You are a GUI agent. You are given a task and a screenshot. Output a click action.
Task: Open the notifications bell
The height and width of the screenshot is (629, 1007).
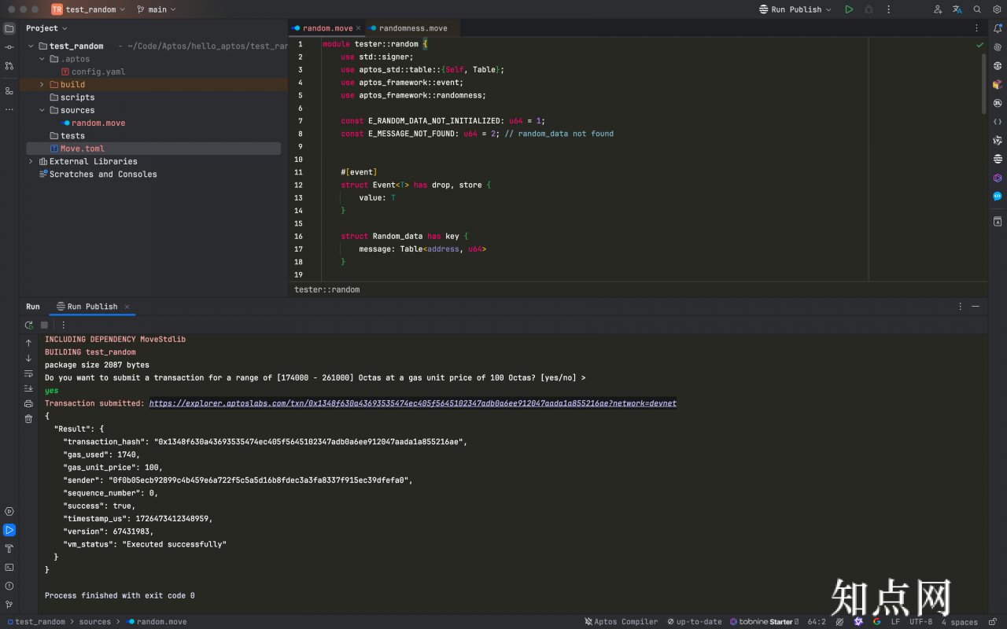click(998, 28)
